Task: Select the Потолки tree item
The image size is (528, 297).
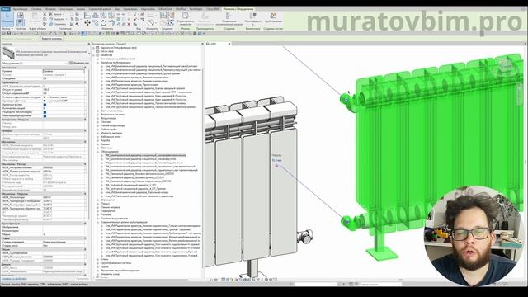Action: coord(106,214)
